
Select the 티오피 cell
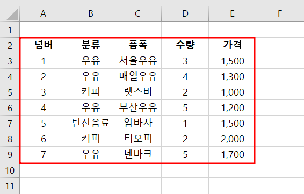[138, 139]
